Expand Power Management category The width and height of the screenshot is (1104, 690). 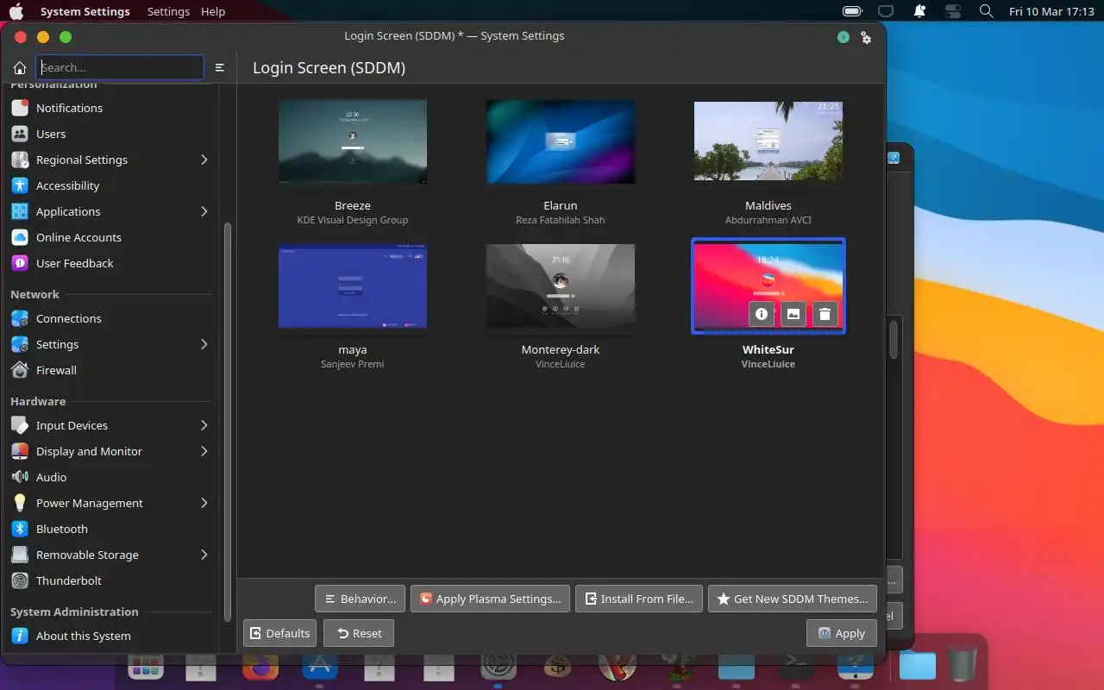pos(204,503)
